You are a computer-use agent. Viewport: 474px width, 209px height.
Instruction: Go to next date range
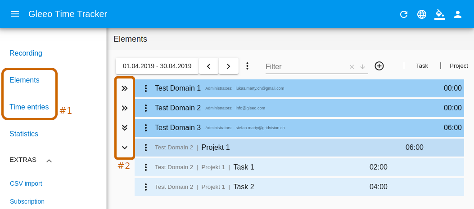pyautogui.click(x=229, y=66)
